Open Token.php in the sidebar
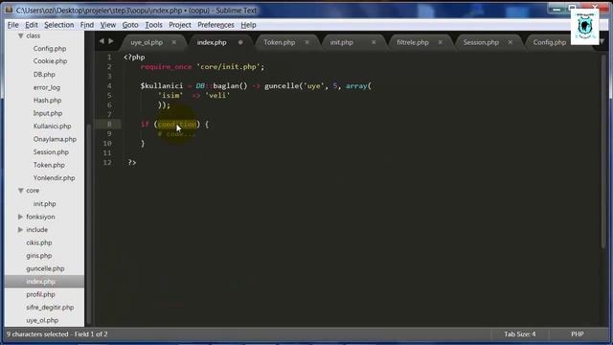 tap(49, 165)
